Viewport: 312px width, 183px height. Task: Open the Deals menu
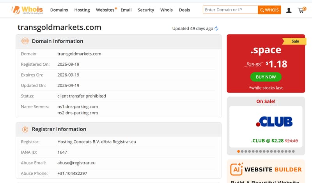(184, 10)
